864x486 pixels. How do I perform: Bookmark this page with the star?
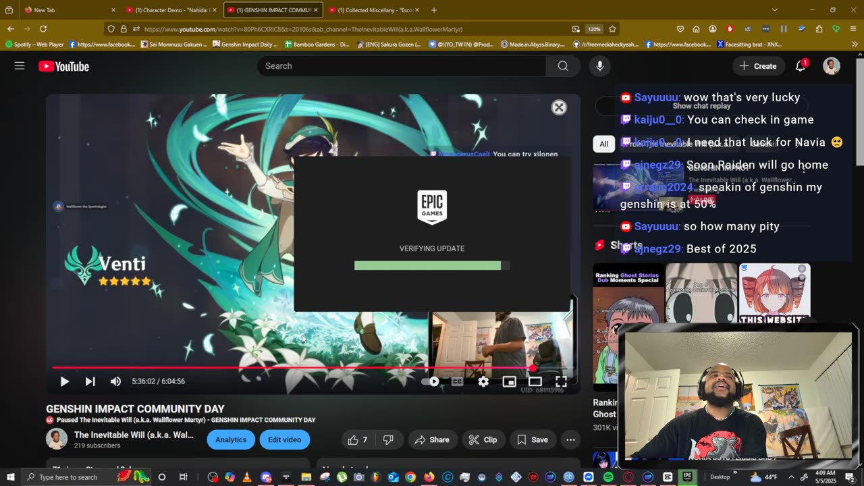tap(612, 29)
